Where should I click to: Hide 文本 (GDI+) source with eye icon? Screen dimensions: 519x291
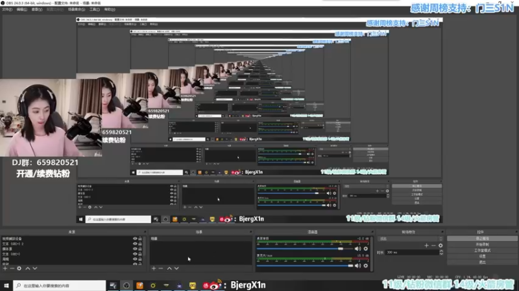[135, 254]
